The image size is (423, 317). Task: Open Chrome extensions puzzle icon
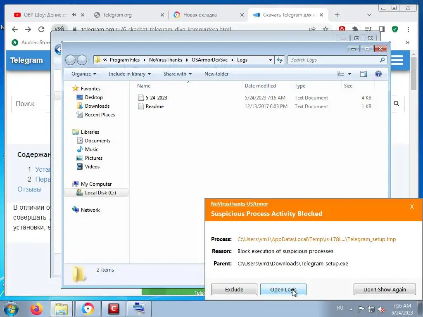pos(355,29)
